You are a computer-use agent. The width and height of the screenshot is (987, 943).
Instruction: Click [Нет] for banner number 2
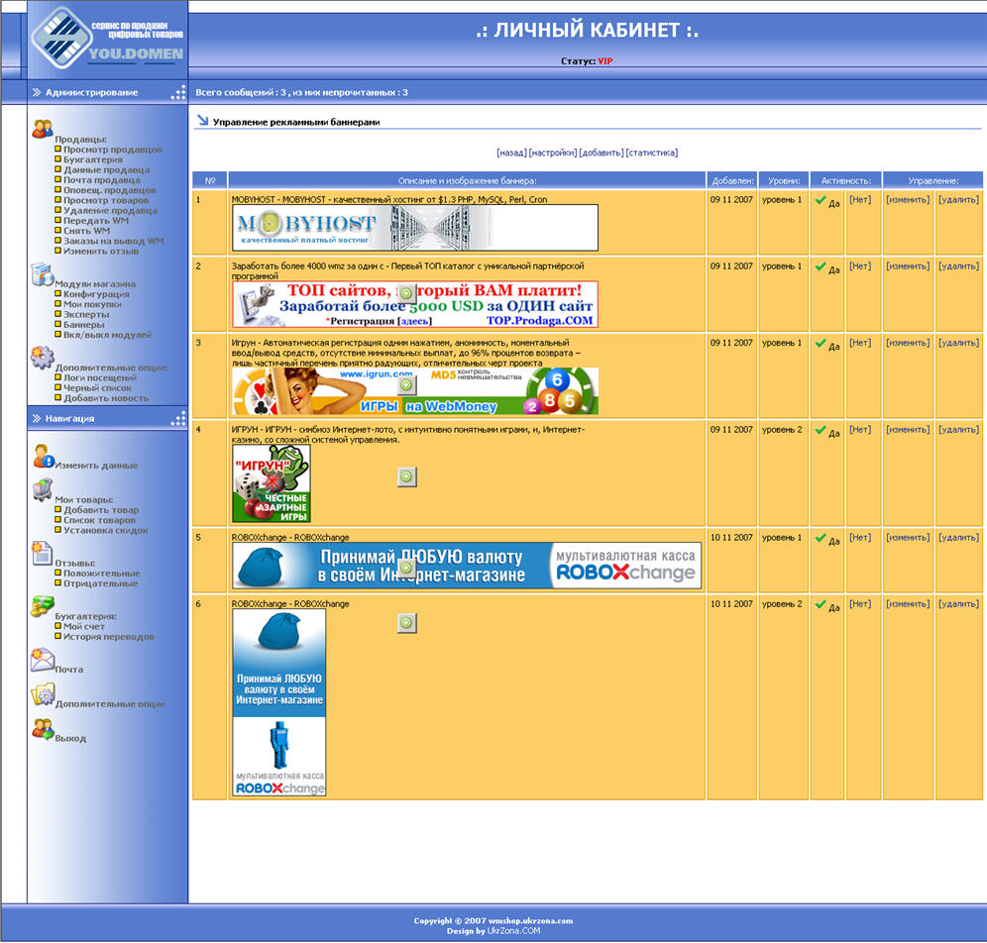[x=860, y=266]
